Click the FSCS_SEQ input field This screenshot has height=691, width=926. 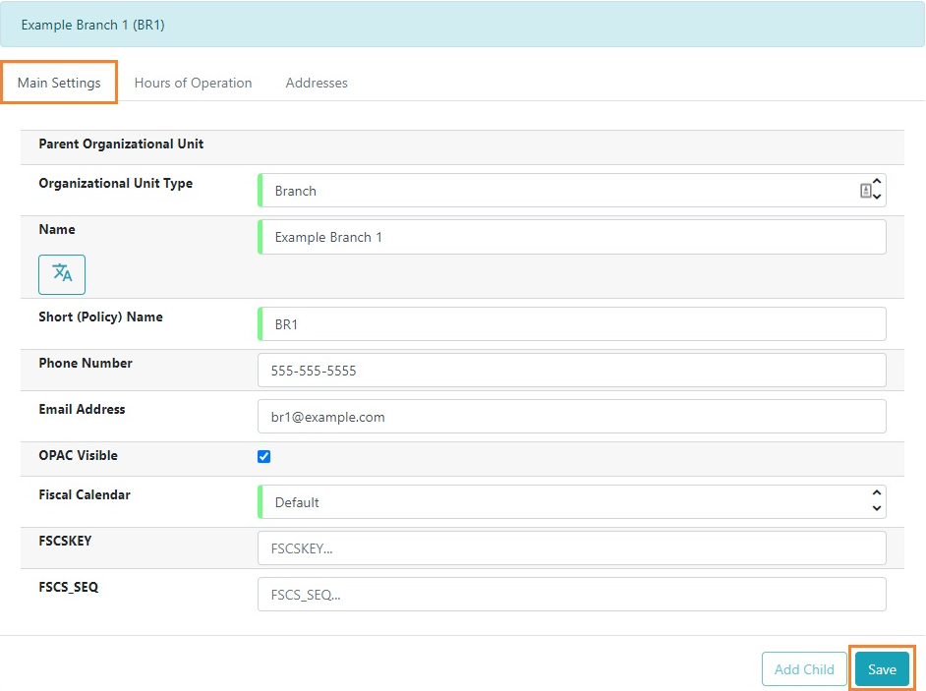(x=570, y=595)
